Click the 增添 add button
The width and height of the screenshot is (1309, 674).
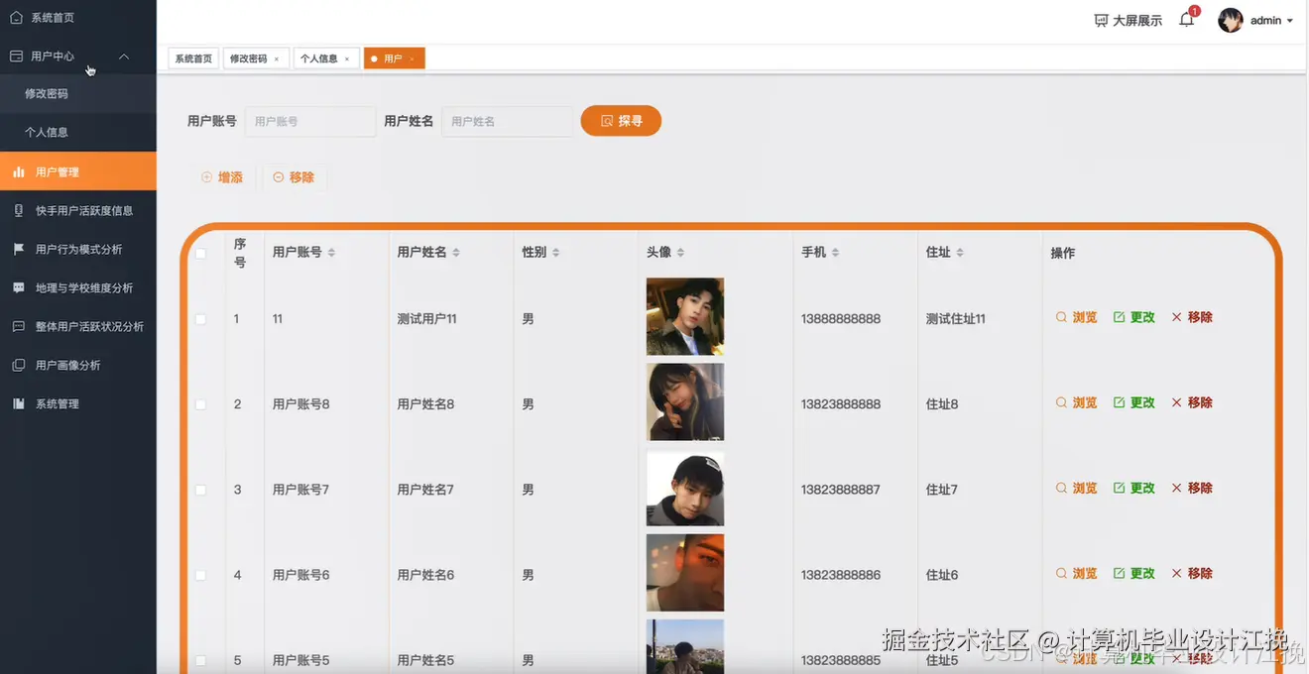[222, 177]
